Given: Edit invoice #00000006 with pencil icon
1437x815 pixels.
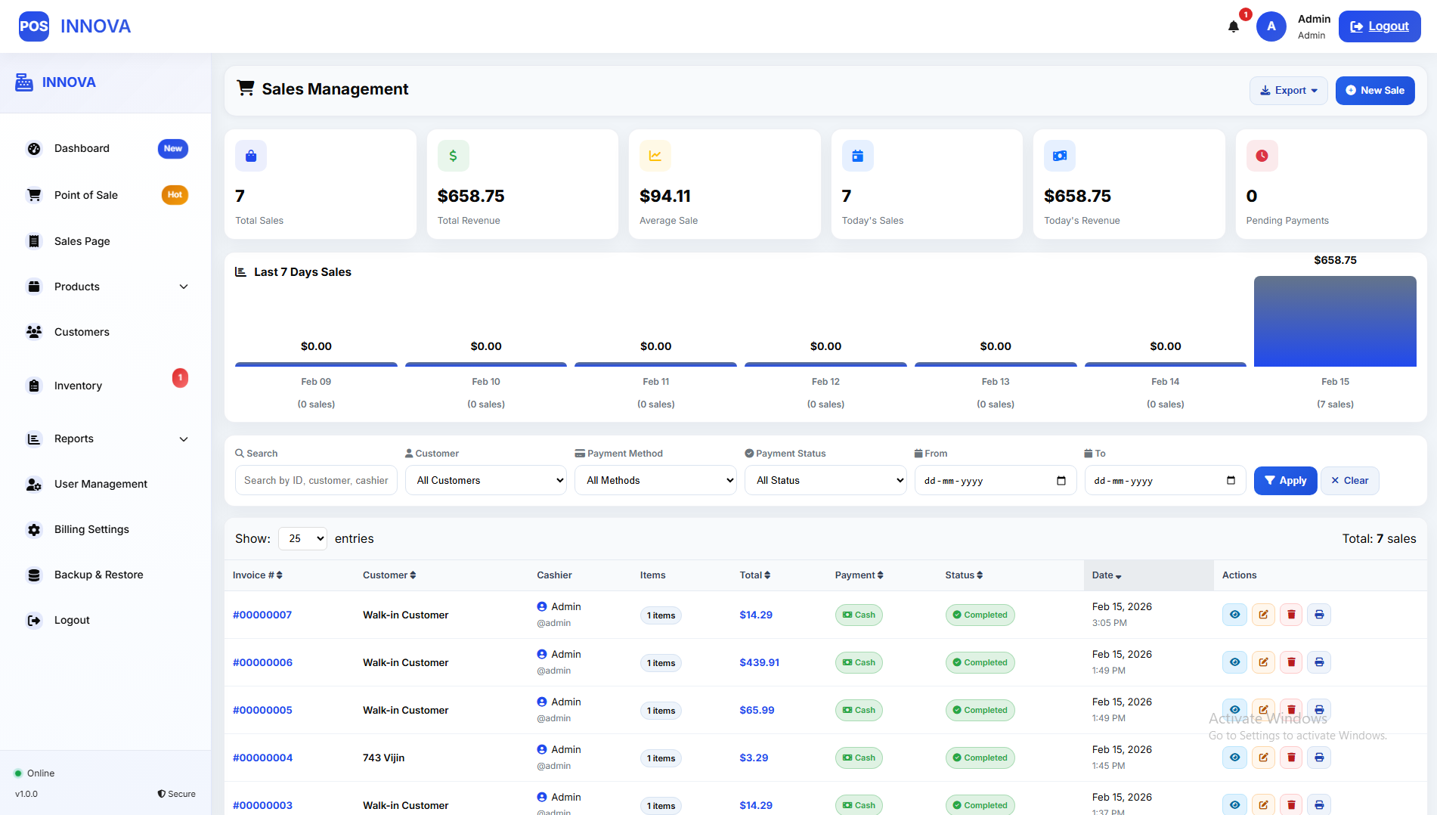Looking at the screenshot, I should tap(1263, 662).
